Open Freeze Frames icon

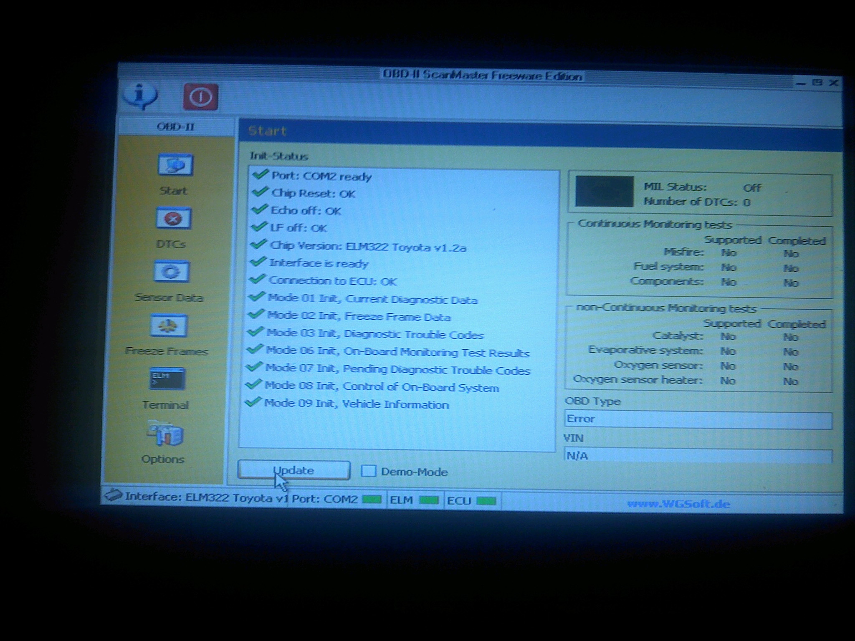click(169, 326)
